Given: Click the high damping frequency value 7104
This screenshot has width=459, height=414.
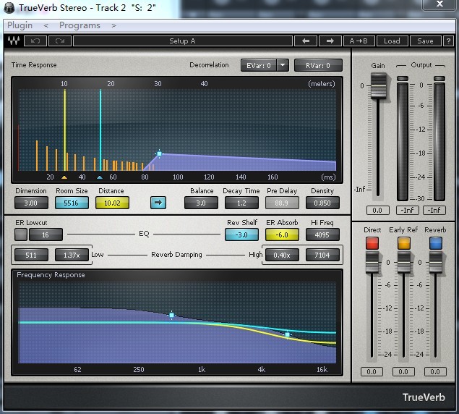Looking at the screenshot, I should point(322,255).
